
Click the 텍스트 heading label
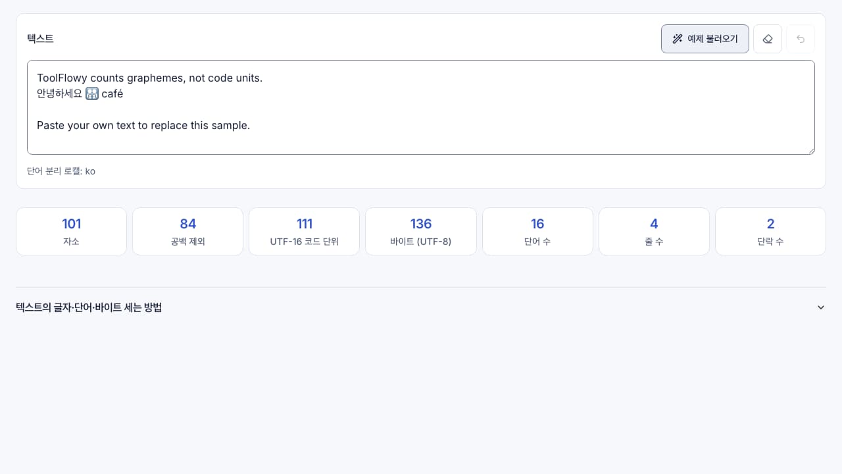[40, 39]
